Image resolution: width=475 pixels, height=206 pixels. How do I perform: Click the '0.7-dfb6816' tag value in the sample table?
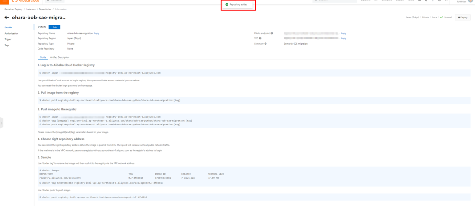point(135,178)
